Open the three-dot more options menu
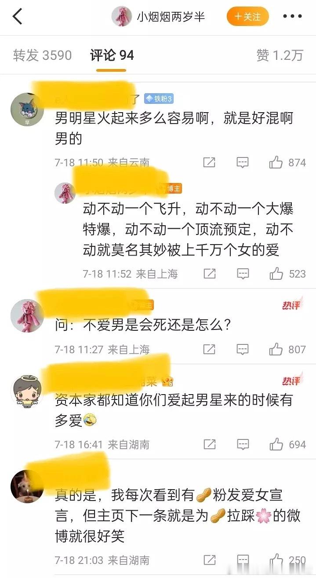Image resolution: width=316 pixels, height=578 pixels. [x=292, y=17]
